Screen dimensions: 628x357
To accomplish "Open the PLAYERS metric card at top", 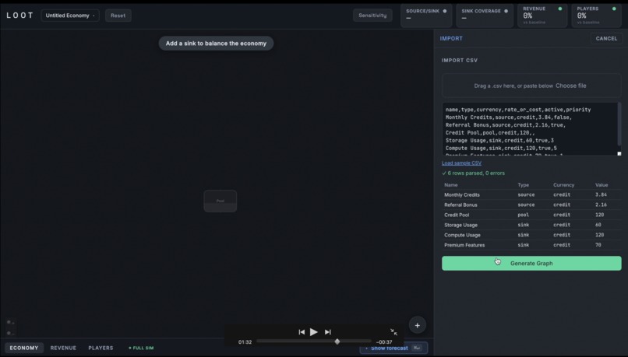I will coord(596,16).
